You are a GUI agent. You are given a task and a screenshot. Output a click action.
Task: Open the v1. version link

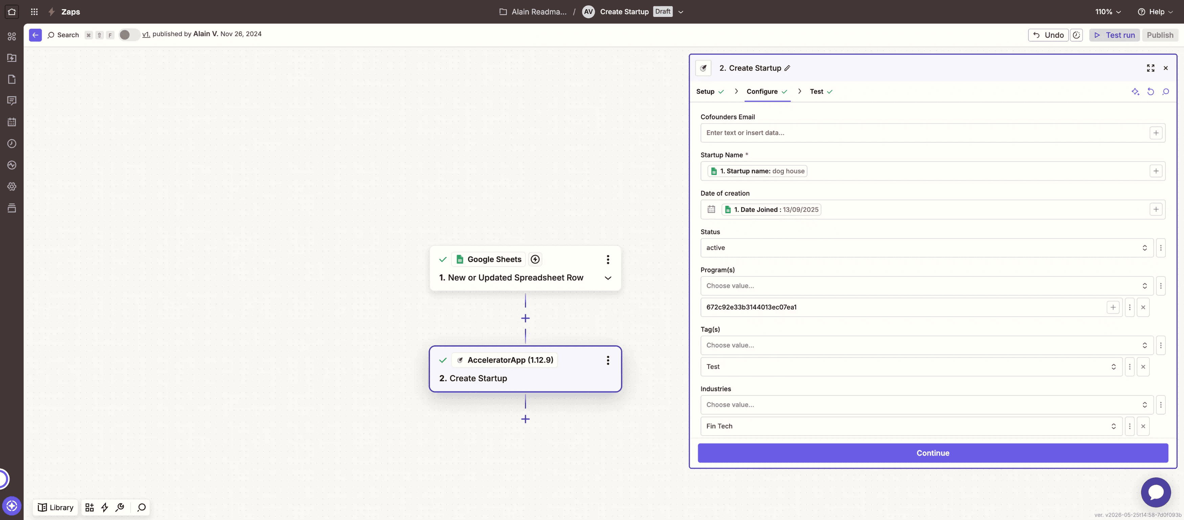click(146, 34)
